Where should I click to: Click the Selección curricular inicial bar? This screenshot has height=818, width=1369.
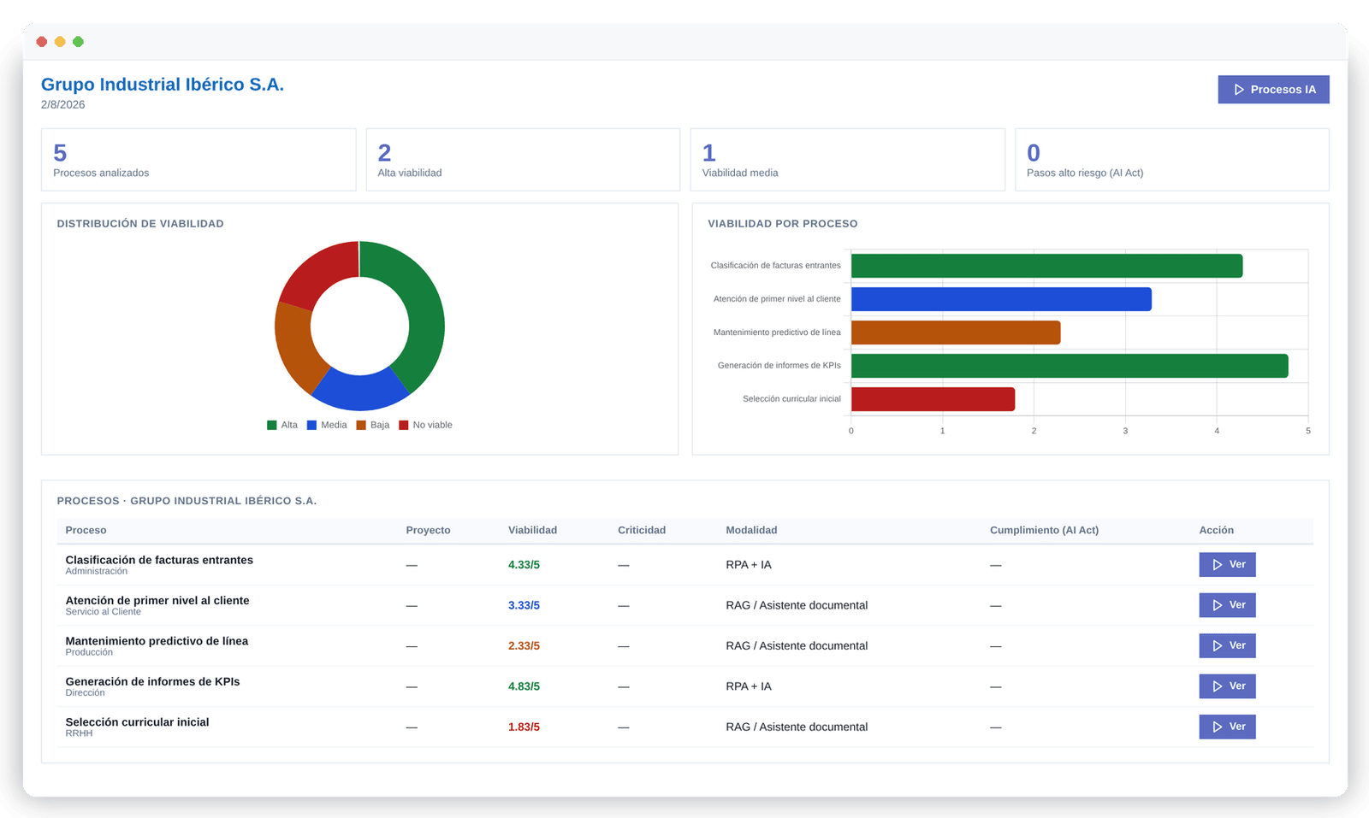coord(933,399)
